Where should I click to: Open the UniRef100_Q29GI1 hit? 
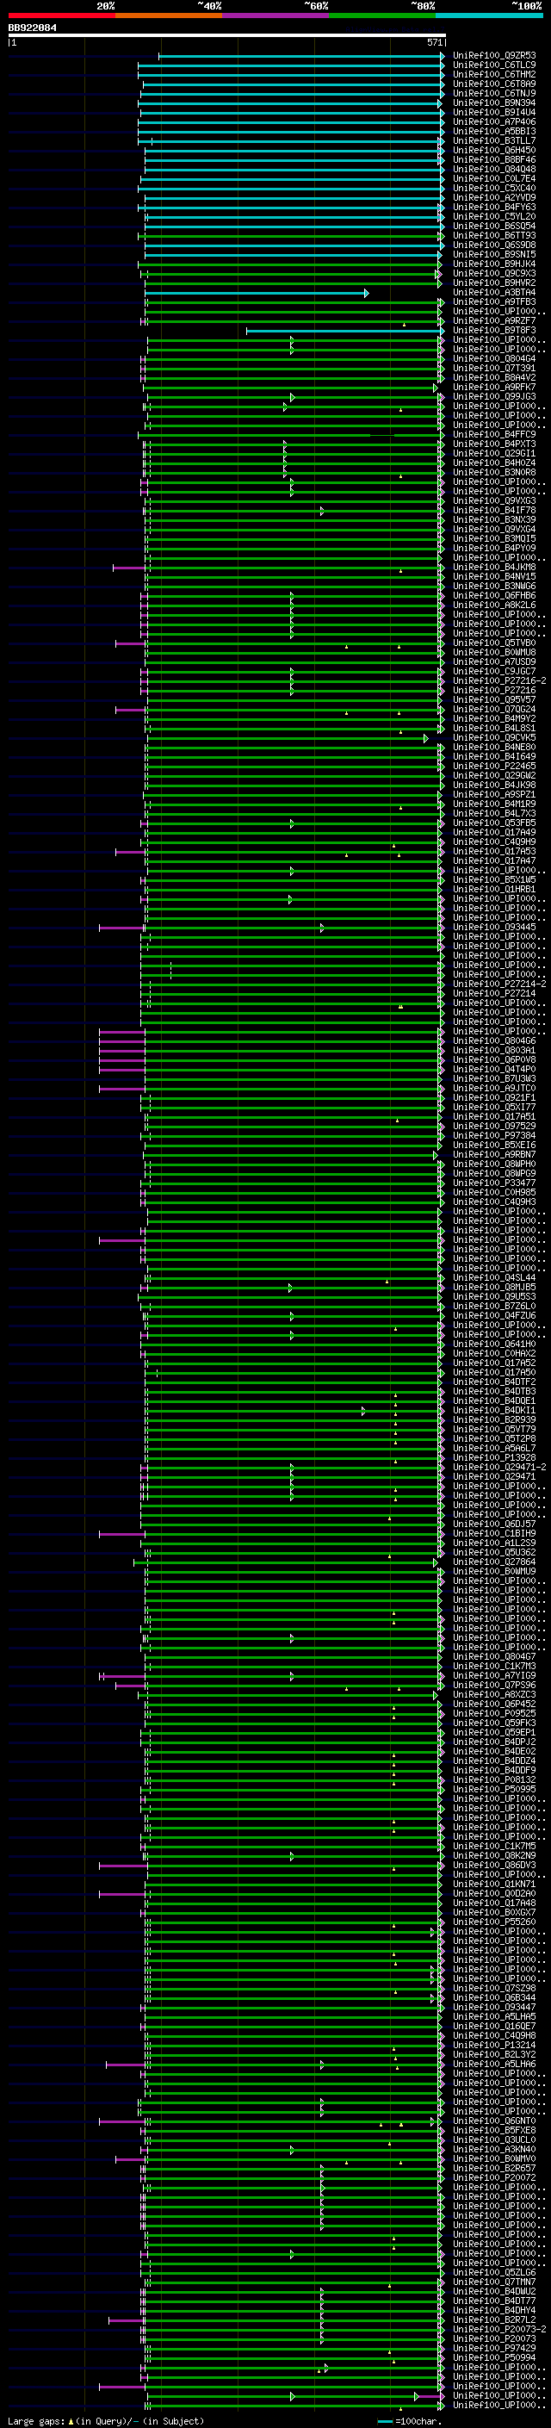point(494,454)
